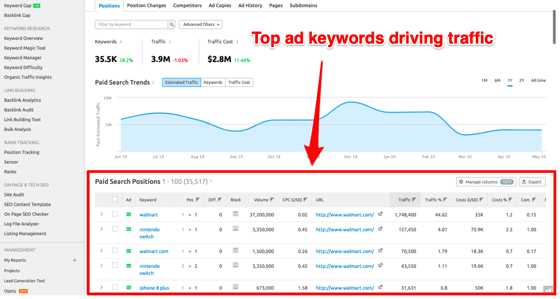560x299 pixels.
Task: Switch to the Position Changes tab
Action: 146,5
